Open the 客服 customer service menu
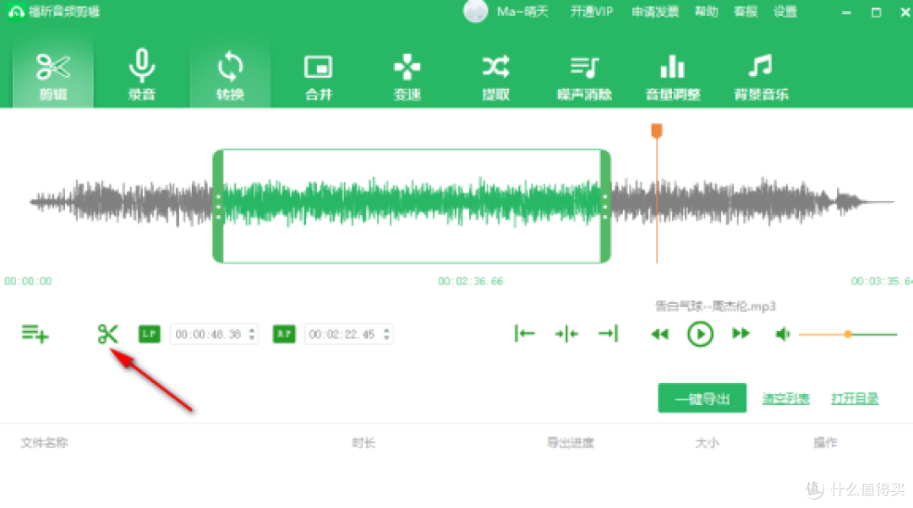Image resolution: width=913 pixels, height=508 pixels. pyautogui.click(x=746, y=12)
